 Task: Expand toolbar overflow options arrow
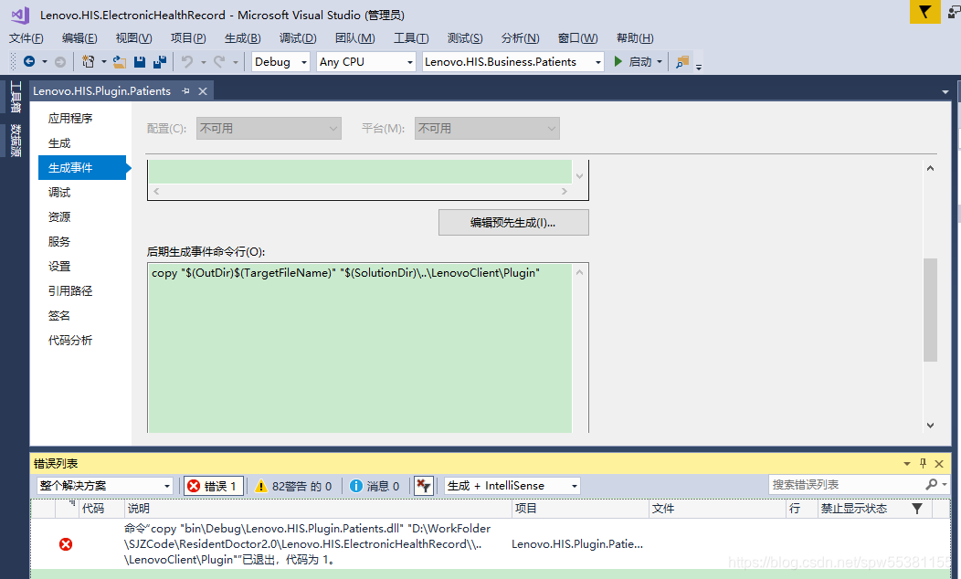point(699,66)
